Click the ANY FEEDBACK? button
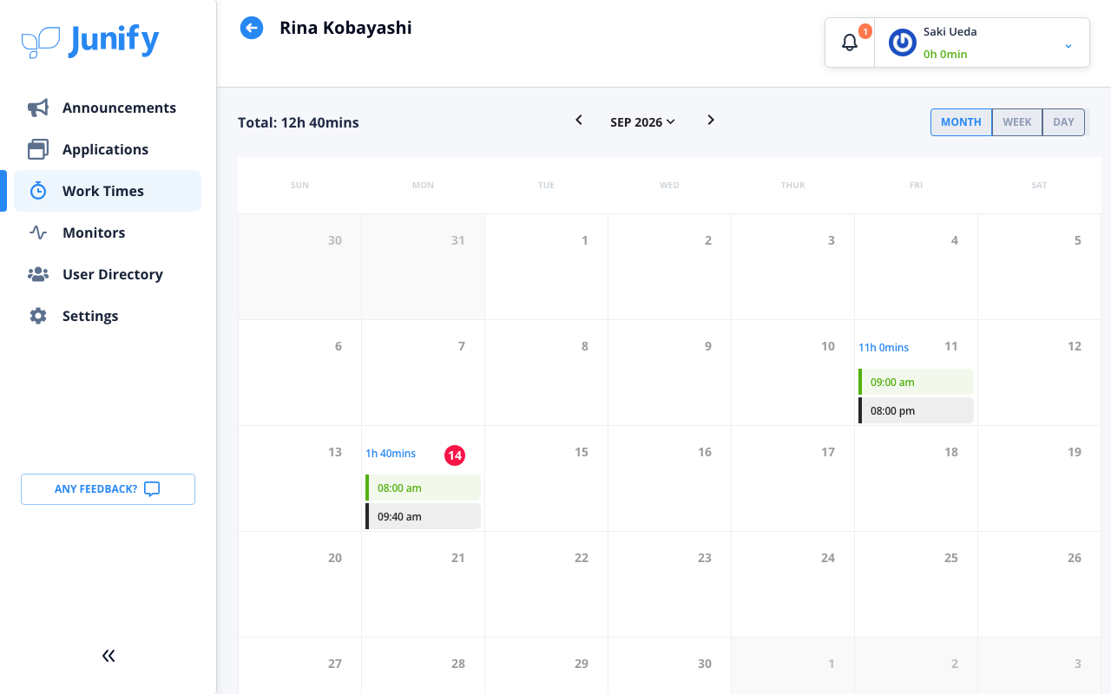Viewport: 1111px width, 694px height. coord(108,489)
